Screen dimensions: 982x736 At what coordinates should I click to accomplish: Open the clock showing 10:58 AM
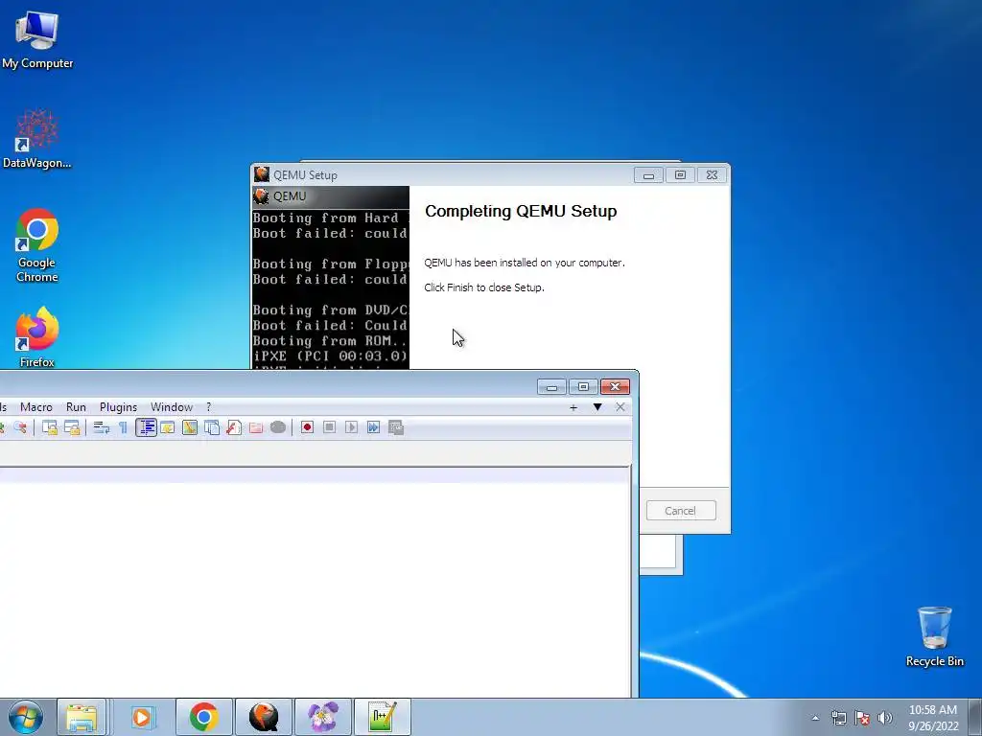click(x=933, y=718)
